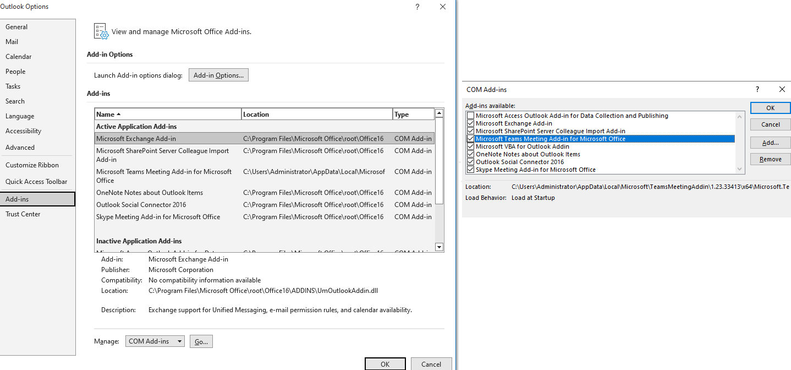Click Cancel in COM Add-ins dialog

pyautogui.click(x=770, y=124)
